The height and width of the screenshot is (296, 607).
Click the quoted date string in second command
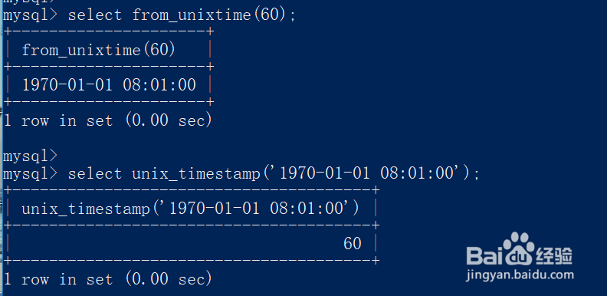[x=369, y=174]
